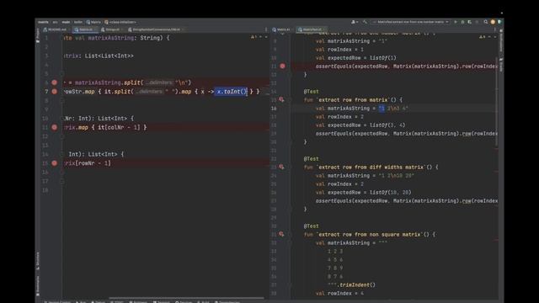Click the Debug bug icon in toolbar
Viewport: 539px width, 303px height.
point(462,22)
